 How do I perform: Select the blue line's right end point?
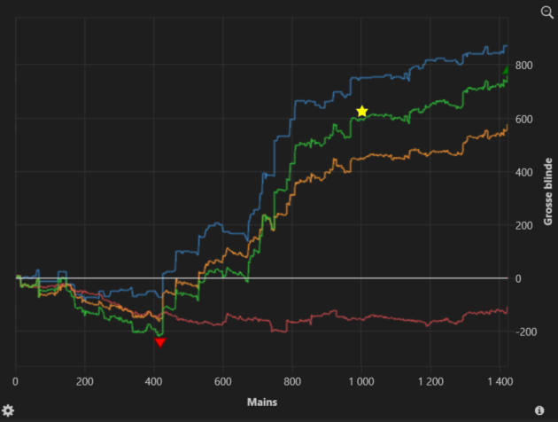pos(506,46)
